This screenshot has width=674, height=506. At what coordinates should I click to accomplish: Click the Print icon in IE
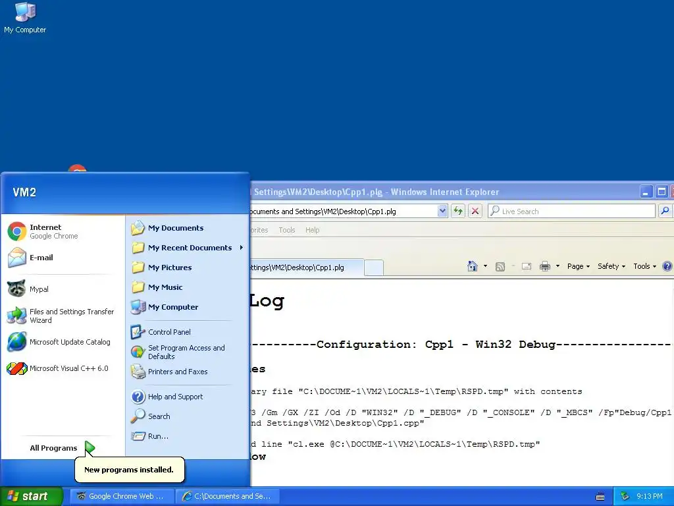(545, 266)
